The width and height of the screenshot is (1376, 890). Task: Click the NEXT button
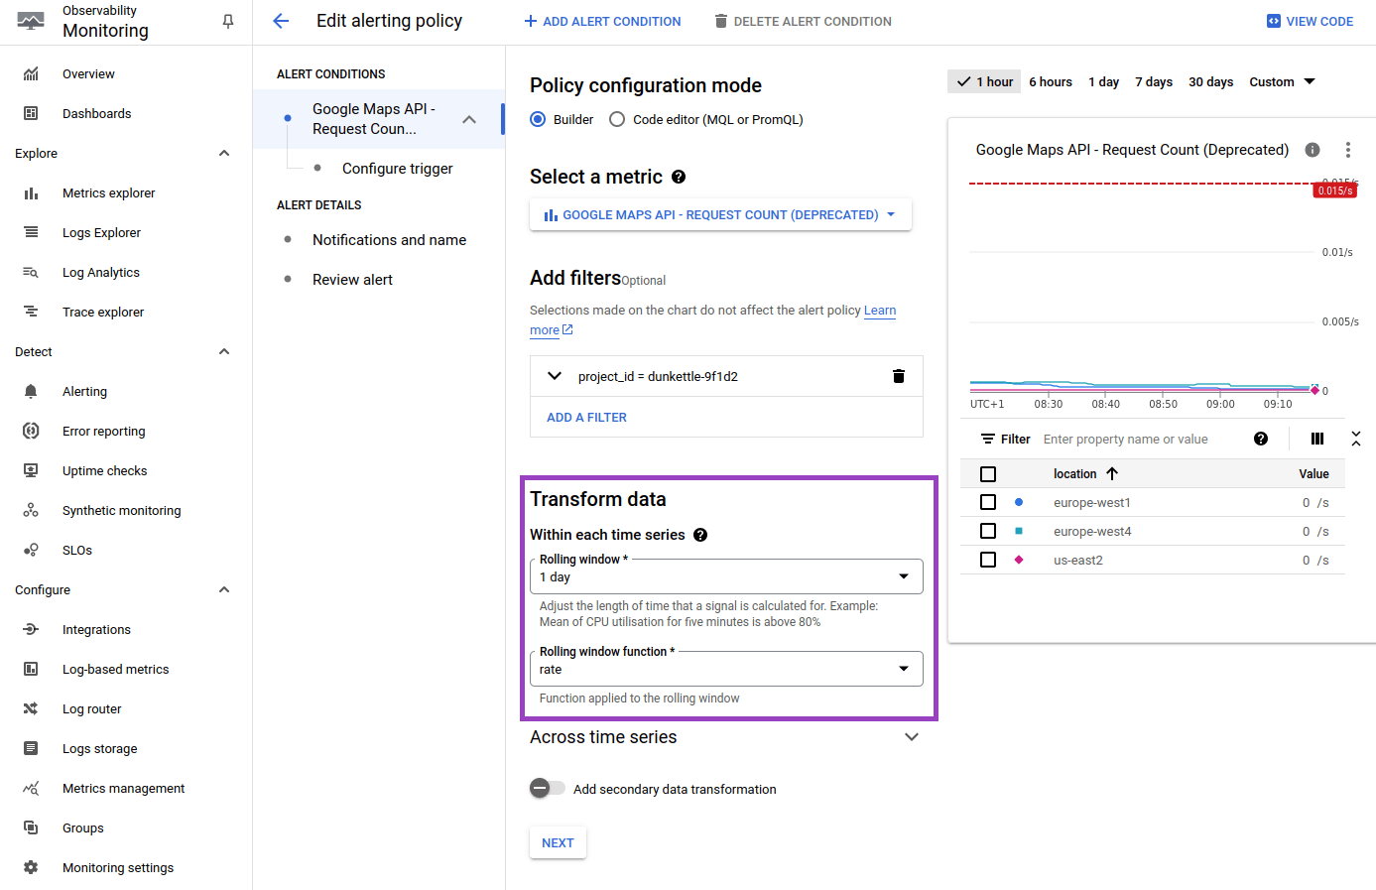pyautogui.click(x=558, y=842)
